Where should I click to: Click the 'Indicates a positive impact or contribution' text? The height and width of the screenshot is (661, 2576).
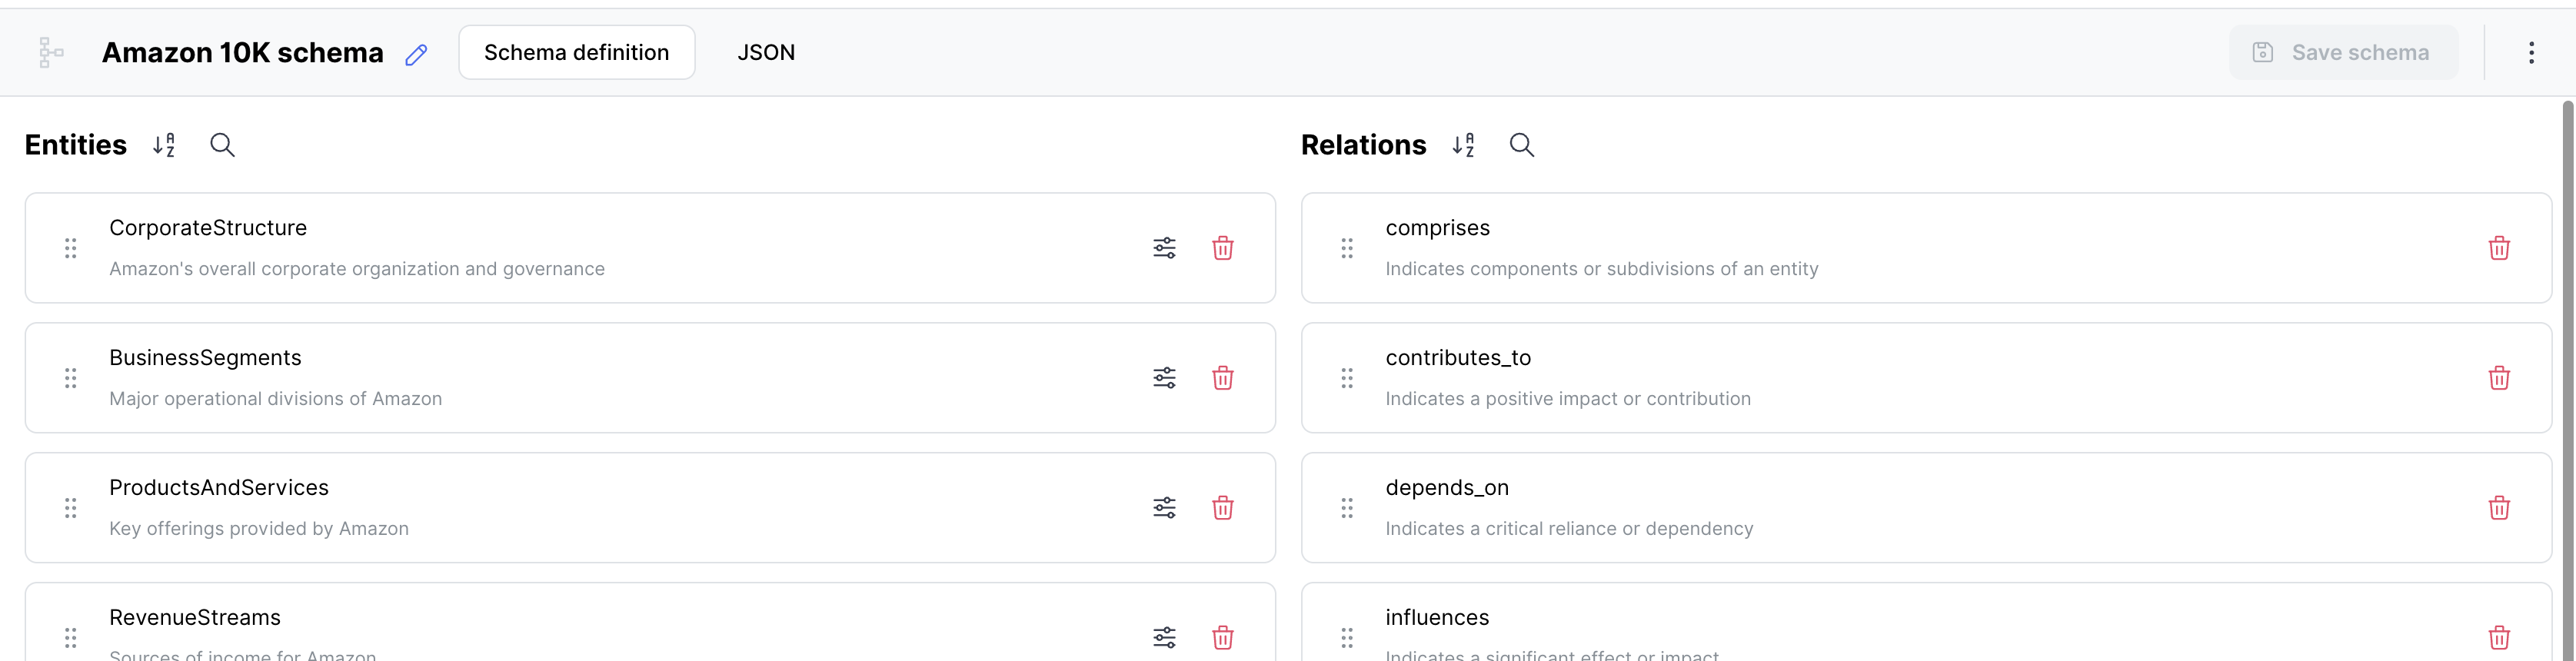coord(1568,399)
